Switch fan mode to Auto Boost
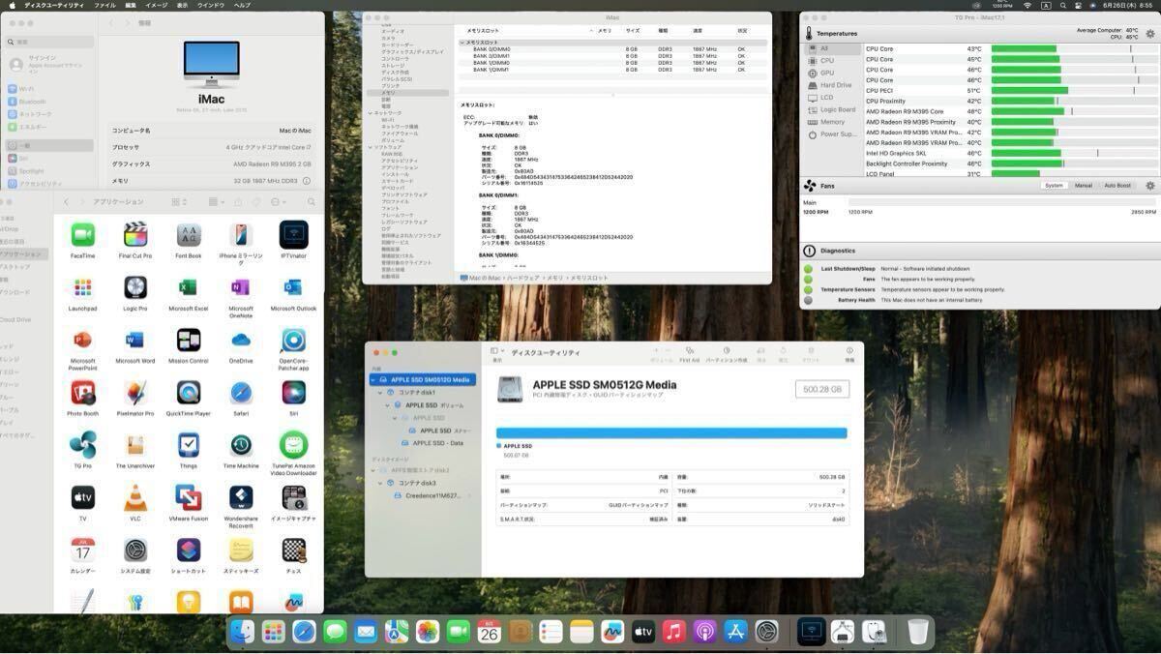This screenshot has width=1161, height=654. (x=1117, y=185)
